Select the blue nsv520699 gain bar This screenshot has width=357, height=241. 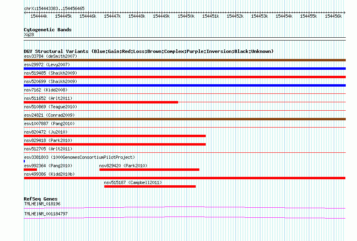coord(185,85)
